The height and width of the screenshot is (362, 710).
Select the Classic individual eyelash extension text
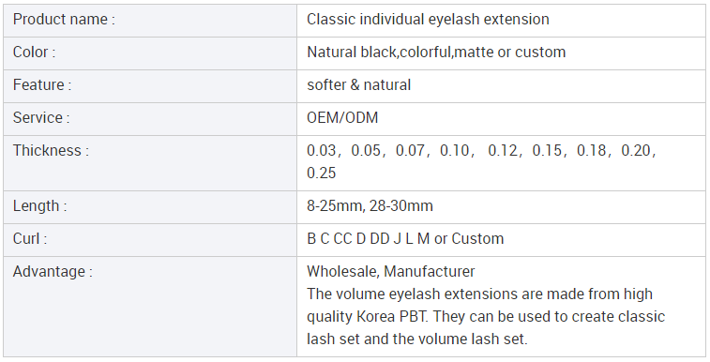click(428, 20)
